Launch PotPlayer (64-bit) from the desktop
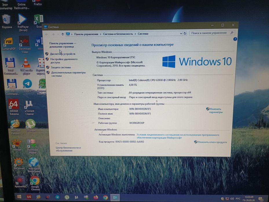269x202 pixels. click(23, 23)
